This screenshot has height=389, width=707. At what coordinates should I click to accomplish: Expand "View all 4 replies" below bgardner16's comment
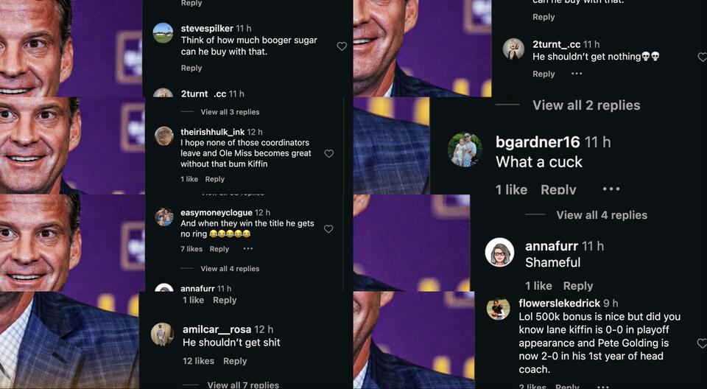click(x=602, y=215)
